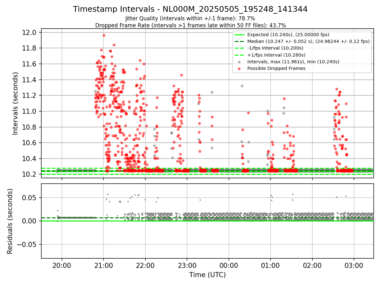
Task: Click the '00:00' time tick label
Action: click(x=229, y=265)
